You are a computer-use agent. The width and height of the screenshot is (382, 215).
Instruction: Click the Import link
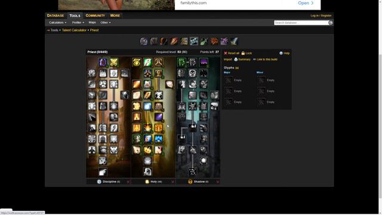point(228,60)
